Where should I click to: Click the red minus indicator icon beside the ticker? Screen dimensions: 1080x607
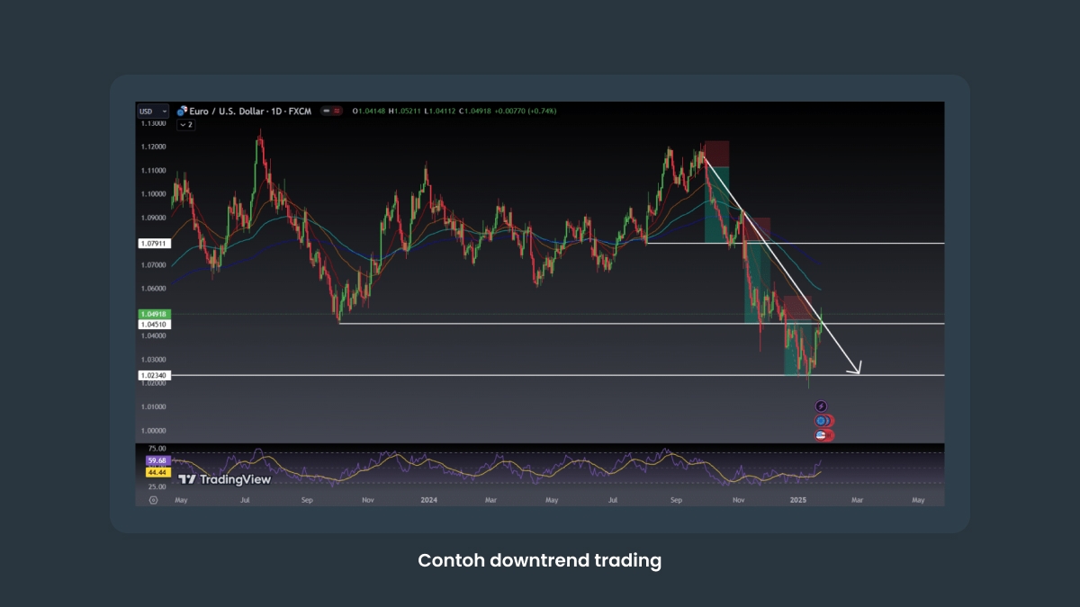click(x=325, y=112)
